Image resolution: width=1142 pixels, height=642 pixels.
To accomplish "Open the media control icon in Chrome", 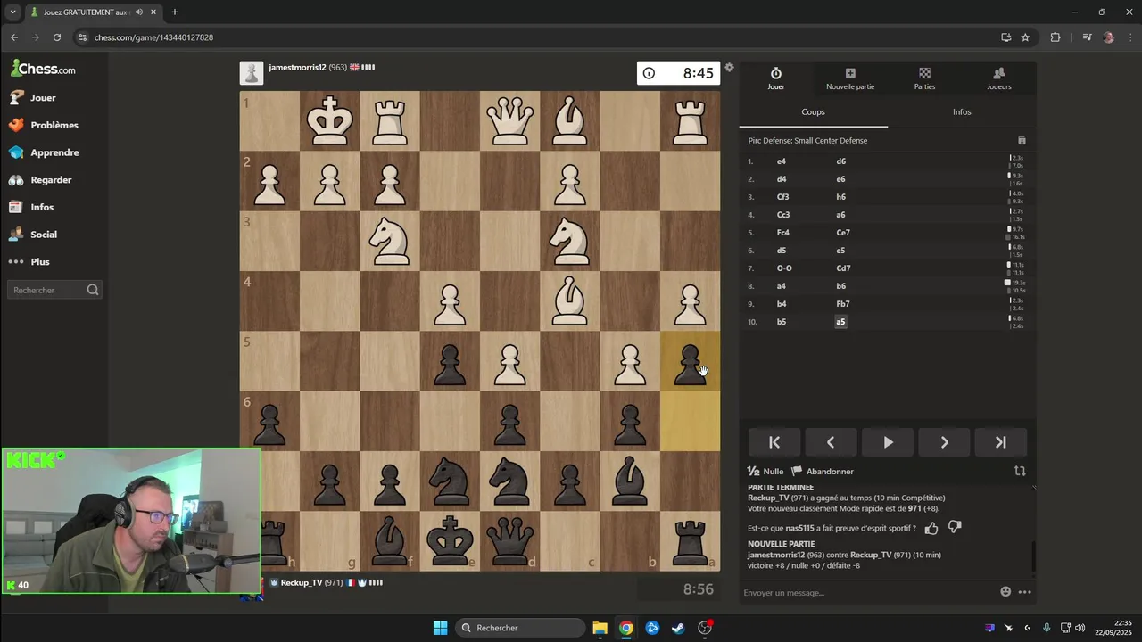I will [1087, 37].
